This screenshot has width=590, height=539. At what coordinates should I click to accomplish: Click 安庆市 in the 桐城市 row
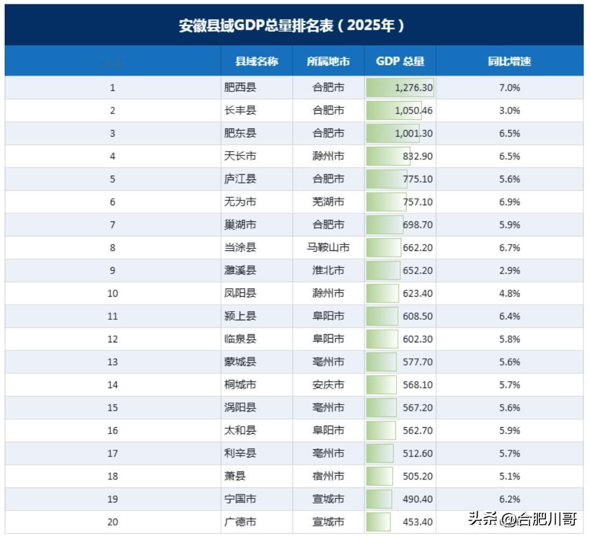[x=328, y=385]
